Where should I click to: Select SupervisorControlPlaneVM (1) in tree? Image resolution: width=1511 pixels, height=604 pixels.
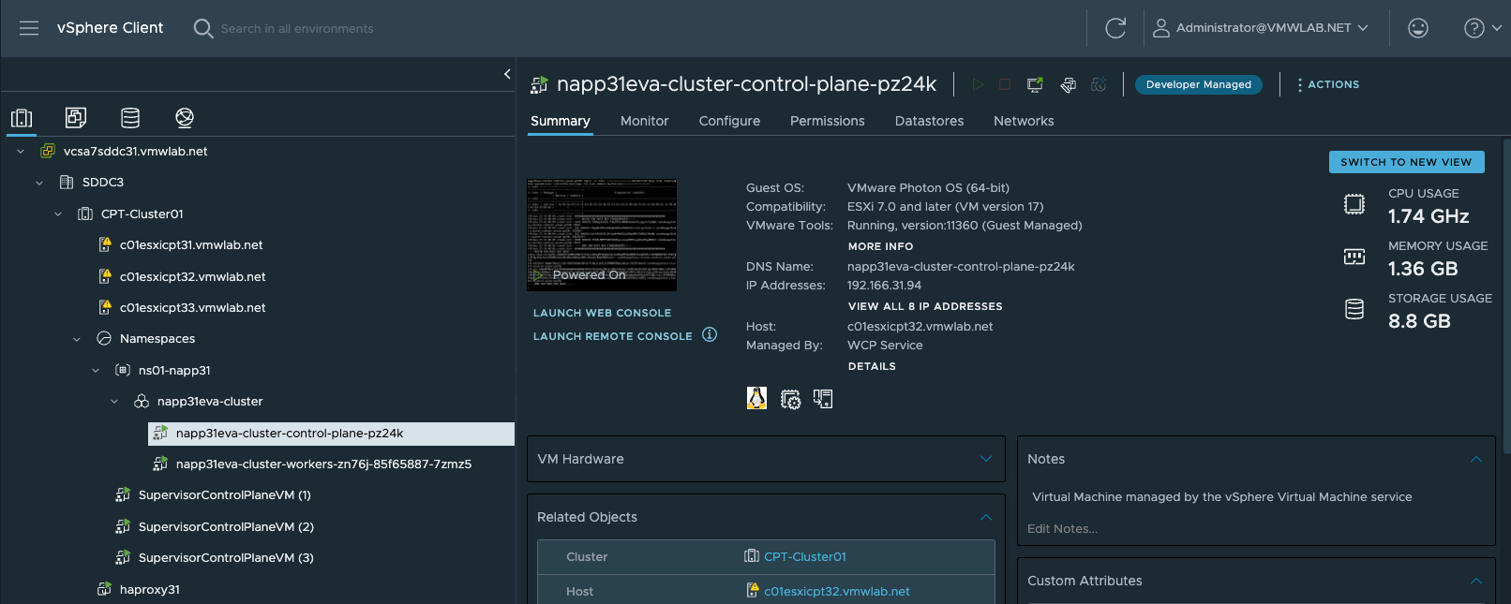224,494
